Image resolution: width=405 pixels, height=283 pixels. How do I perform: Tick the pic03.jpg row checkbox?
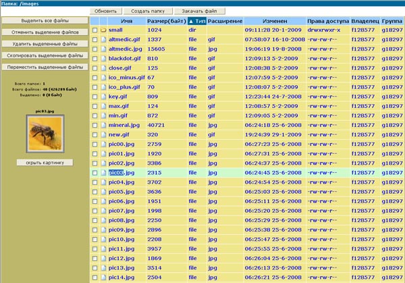pos(94,173)
